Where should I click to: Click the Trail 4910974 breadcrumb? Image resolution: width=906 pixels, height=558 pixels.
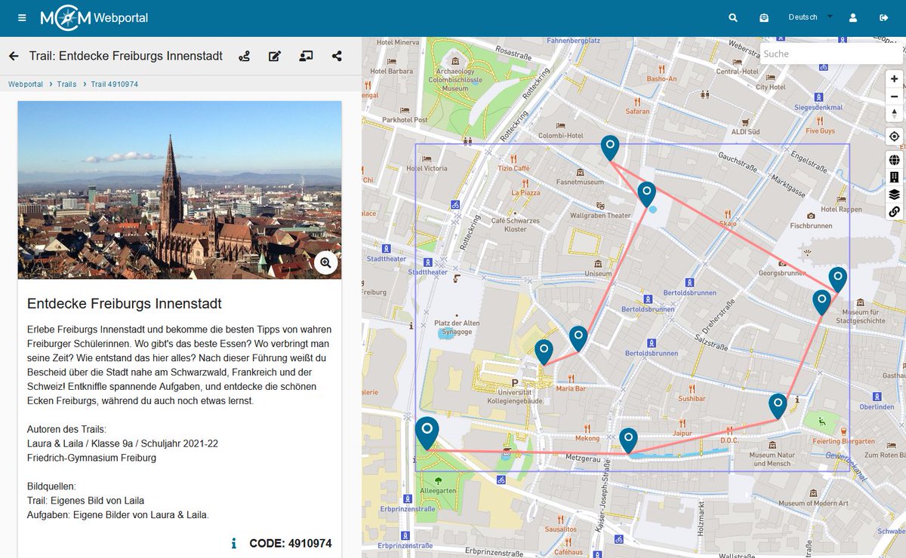pyautogui.click(x=114, y=84)
